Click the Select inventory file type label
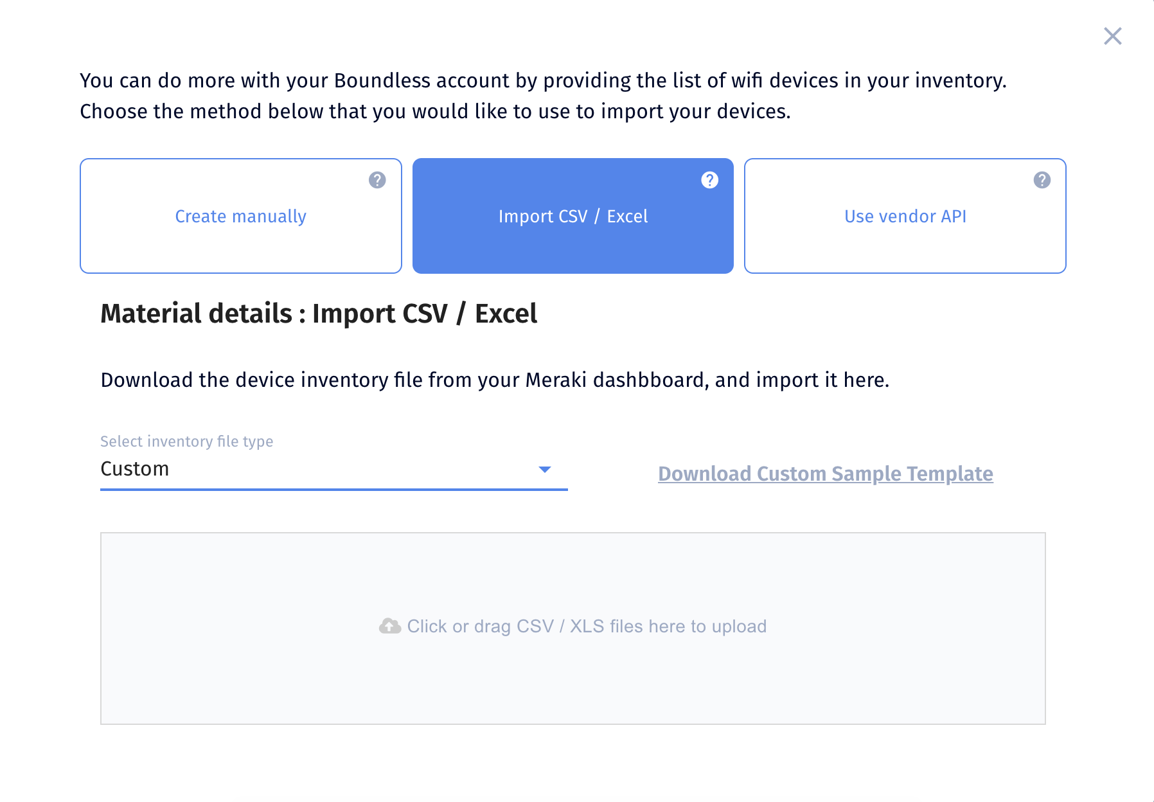1154x802 pixels. point(187,441)
